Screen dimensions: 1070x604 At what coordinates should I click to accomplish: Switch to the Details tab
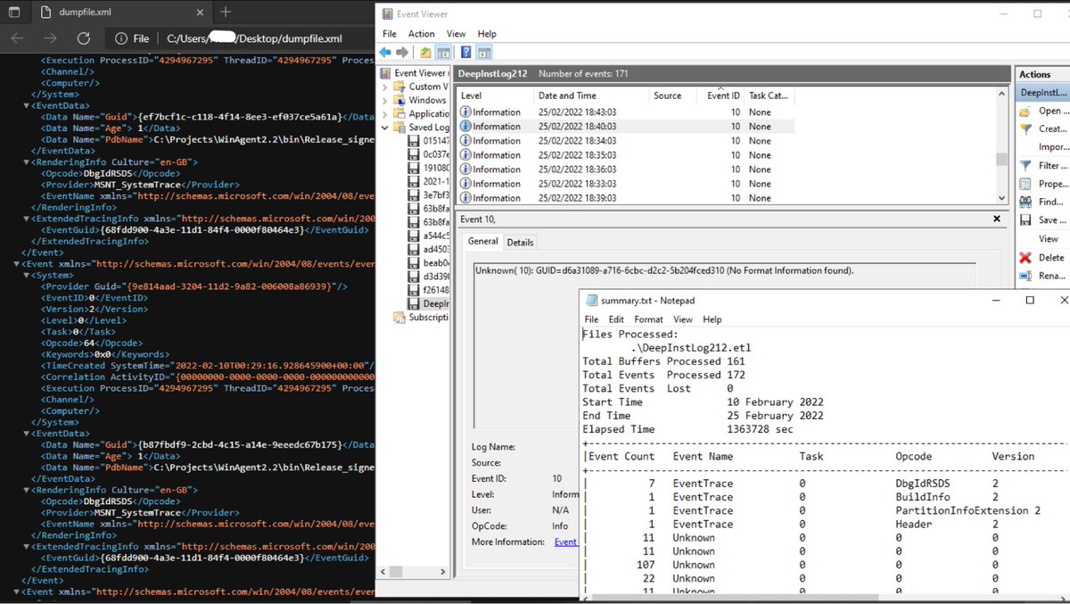click(x=520, y=242)
